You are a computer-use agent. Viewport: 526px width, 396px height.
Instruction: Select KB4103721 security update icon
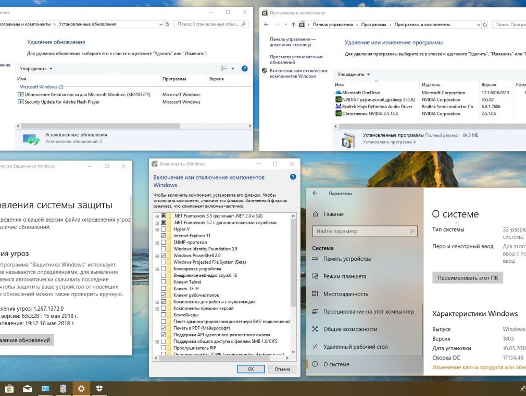[21, 95]
